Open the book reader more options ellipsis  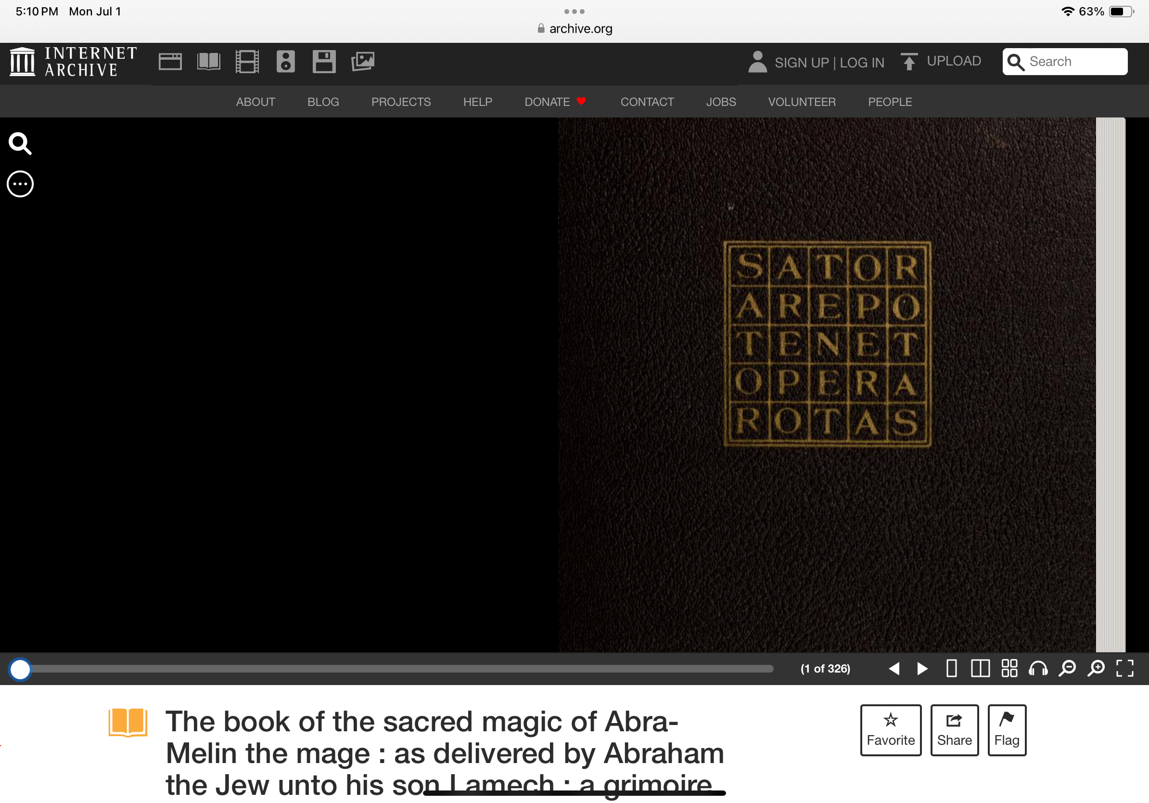(20, 184)
